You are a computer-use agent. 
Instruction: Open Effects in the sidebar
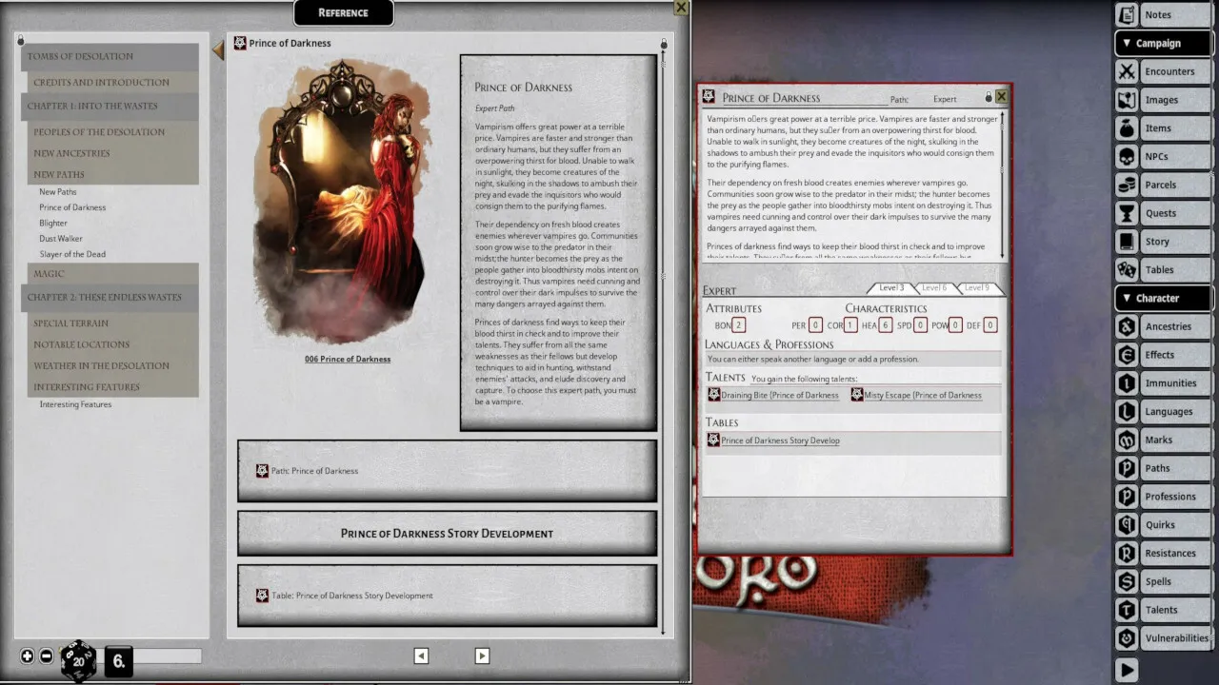coord(1163,355)
